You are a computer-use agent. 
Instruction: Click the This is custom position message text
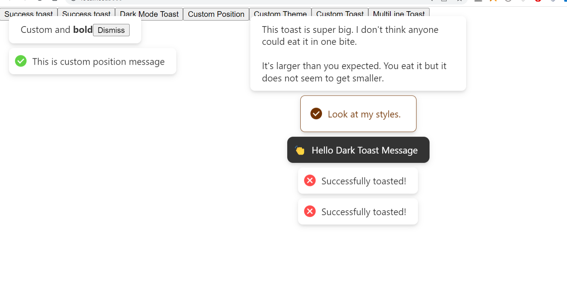click(98, 62)
